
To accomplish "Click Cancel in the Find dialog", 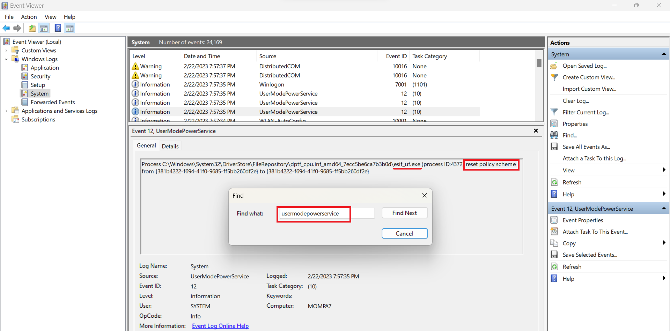I will click(x=405, y=233).
